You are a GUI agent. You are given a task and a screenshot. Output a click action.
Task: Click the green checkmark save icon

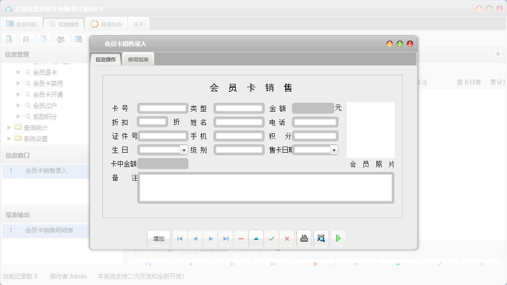click(x=272, y=238)
